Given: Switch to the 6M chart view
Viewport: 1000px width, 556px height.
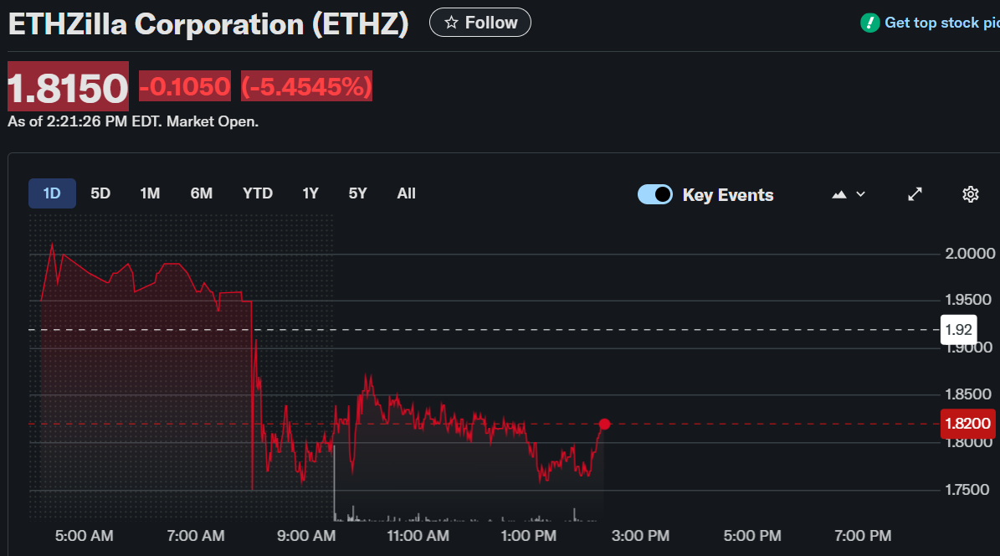Looking at the screenshot, I should 202,193.
